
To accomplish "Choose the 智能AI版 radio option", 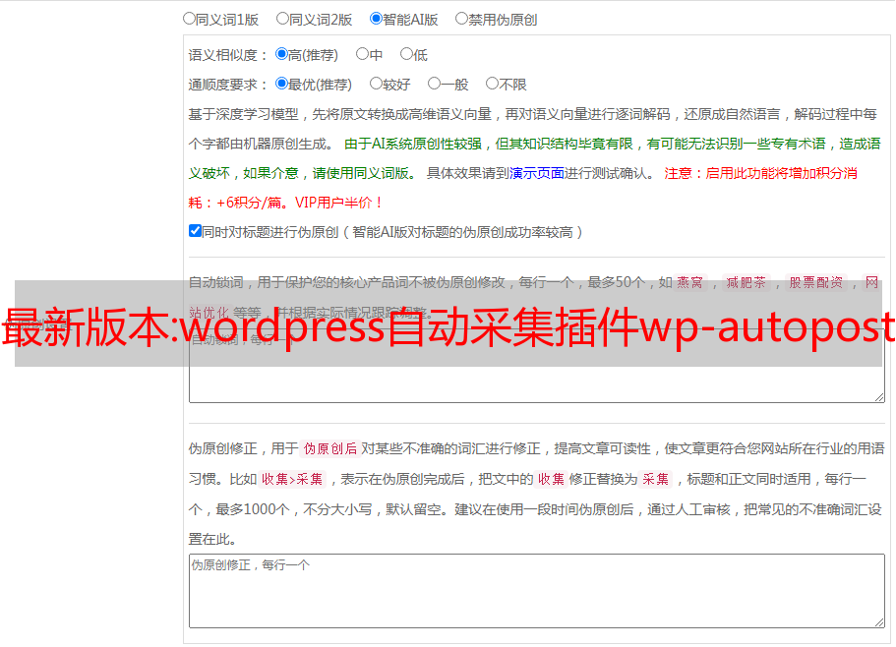I will pyautogui.click(x=376, y=19).
